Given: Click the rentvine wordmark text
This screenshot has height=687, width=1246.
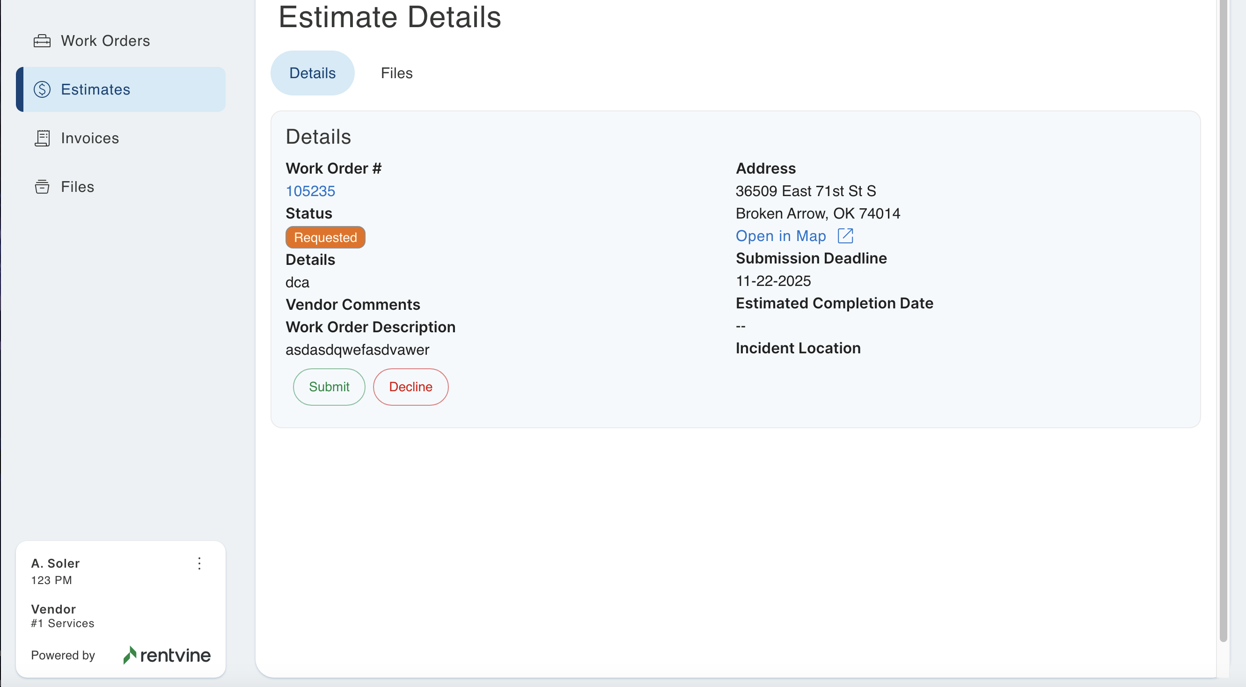Looking at the screenshot, I should pos(175,655).
